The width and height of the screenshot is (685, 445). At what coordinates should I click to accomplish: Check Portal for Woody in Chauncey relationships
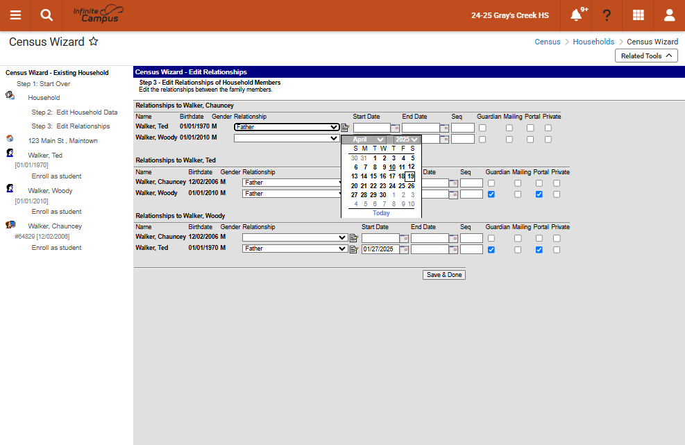coord(530,140)
